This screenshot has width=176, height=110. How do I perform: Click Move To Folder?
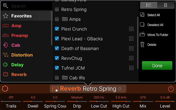pos(154,35)
